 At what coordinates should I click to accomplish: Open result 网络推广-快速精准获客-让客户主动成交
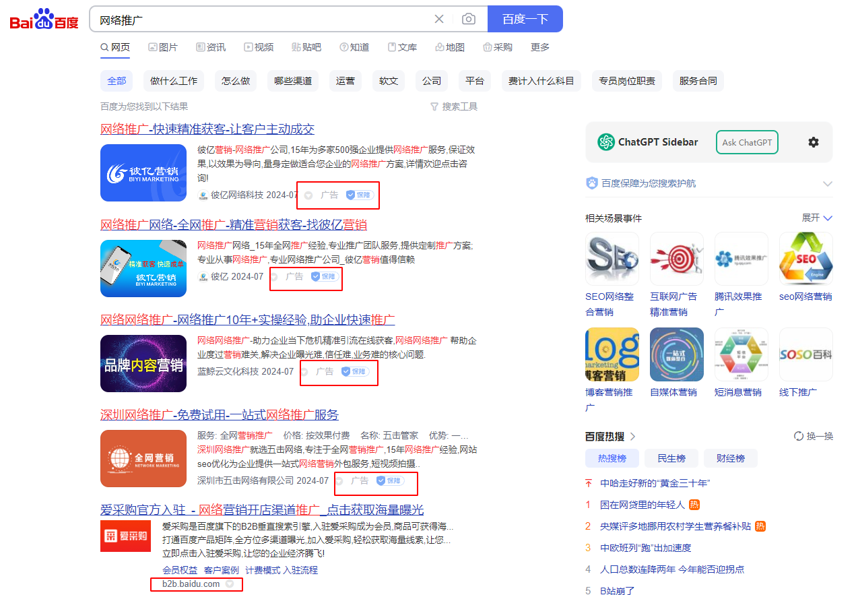click(207, 129)
